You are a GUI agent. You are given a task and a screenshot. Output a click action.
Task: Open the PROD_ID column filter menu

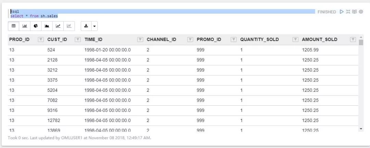(x=41, y=40)
